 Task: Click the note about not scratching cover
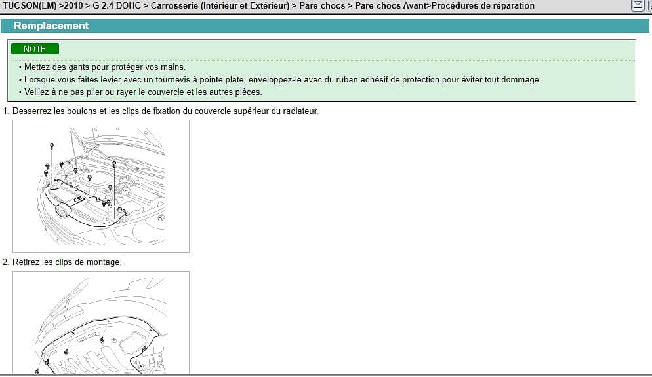click(142, 92)
